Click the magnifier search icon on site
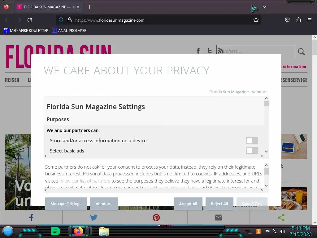 tap(301, 52)
